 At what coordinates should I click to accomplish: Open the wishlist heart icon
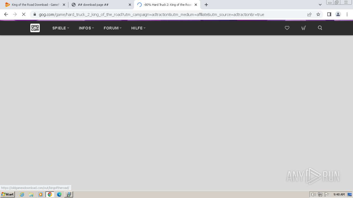click(287, 28)
